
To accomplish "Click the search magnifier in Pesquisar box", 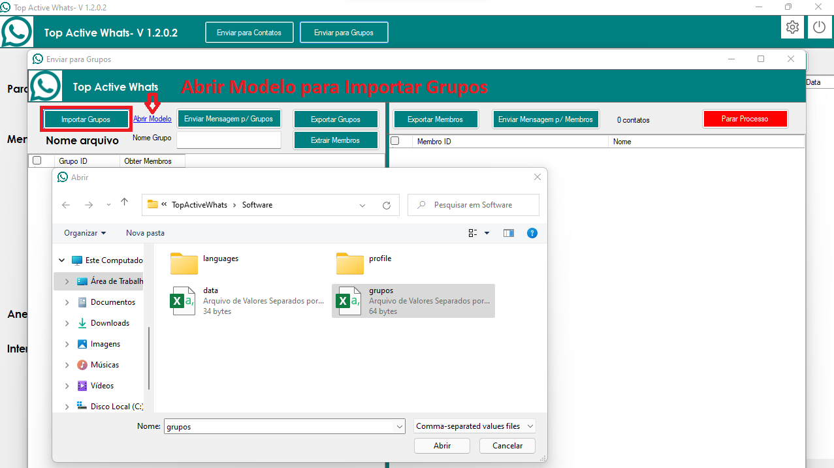I will [421, 205].
